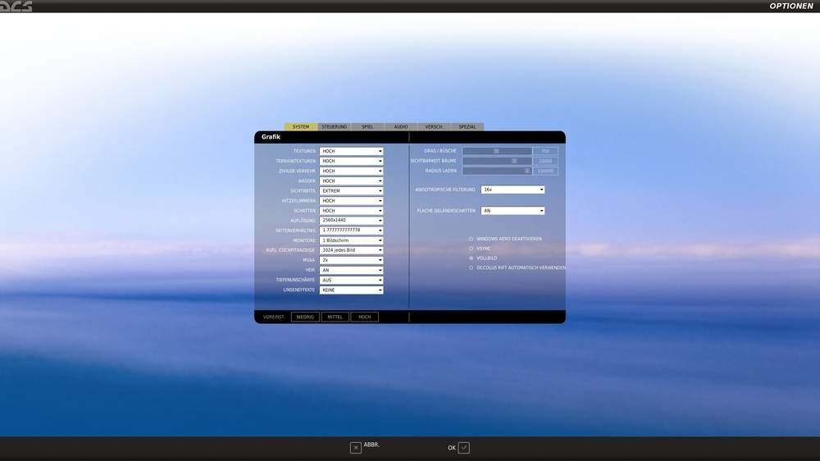
Task: Click the Grafik panel heading
Action: pyautogui.click(x=271, y=137)
